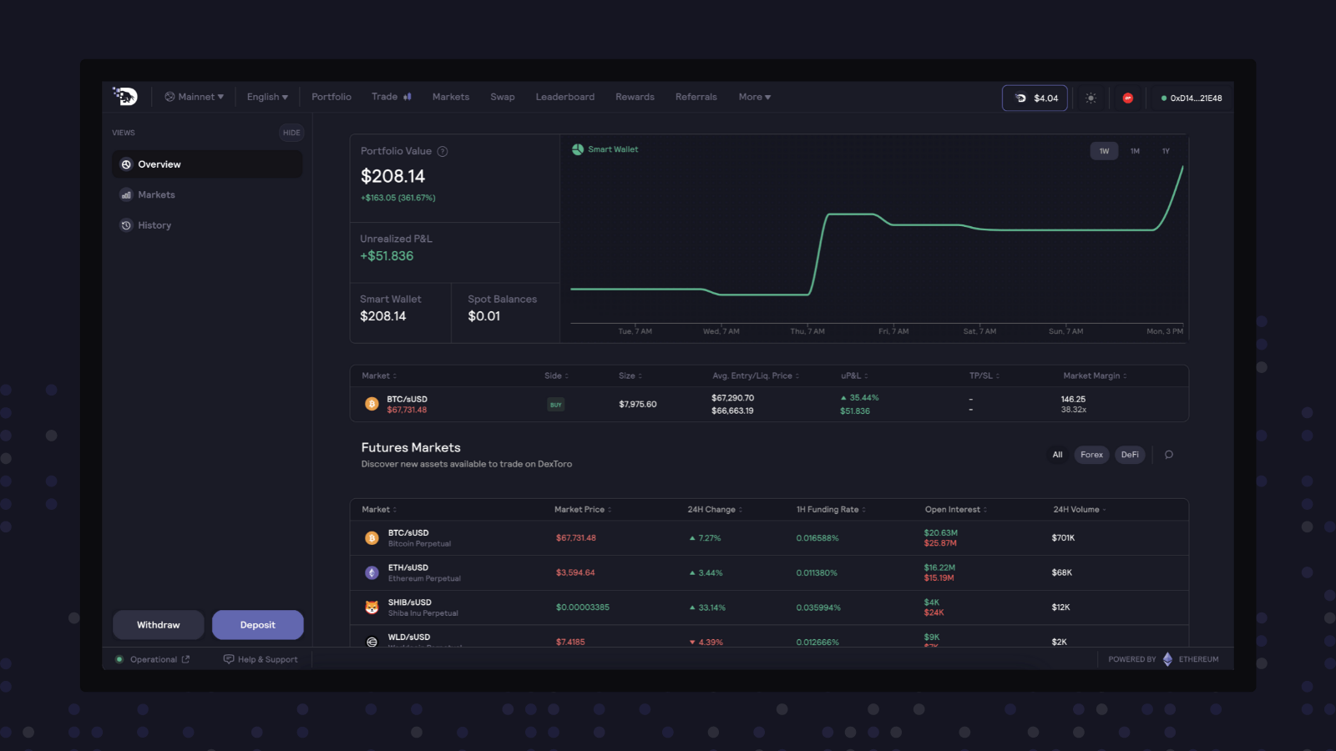Click the Bitcoin icon in futures list
The width and height of the screenshot is (1336, 751).
pos(372,538)
